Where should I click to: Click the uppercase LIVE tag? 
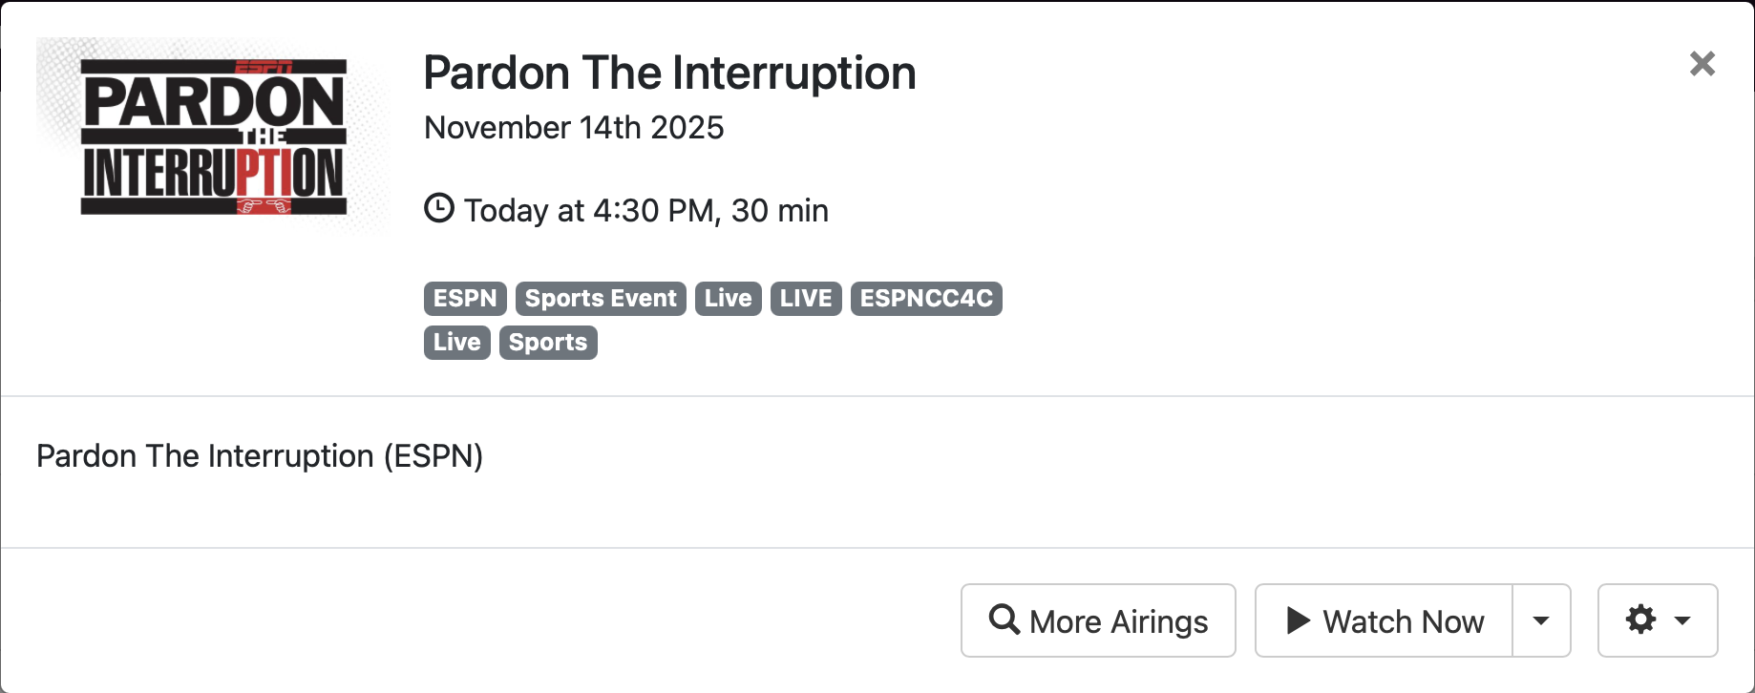[x=805, y=298]
